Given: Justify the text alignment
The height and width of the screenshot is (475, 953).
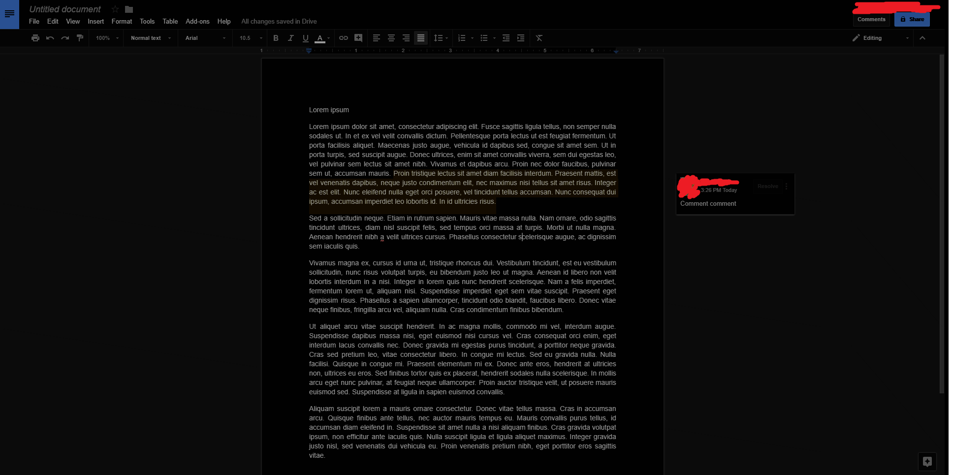Looking at the screenshot, I should (421, 38).
